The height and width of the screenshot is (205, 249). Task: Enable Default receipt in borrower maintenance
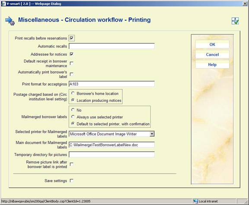pos(72,63)
